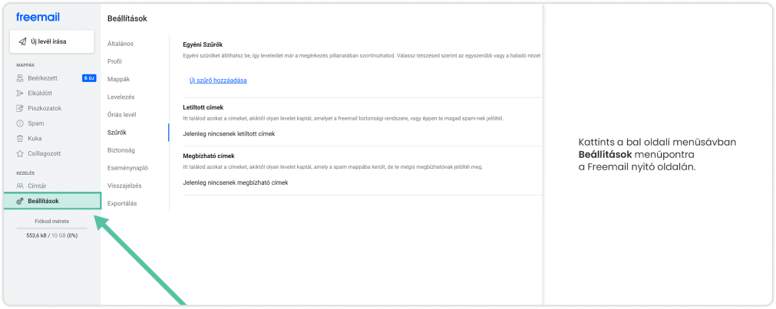Click the paper-plane icon beside Elküldött
Viewport: 776px width, 309px height.
click(20, 94)
